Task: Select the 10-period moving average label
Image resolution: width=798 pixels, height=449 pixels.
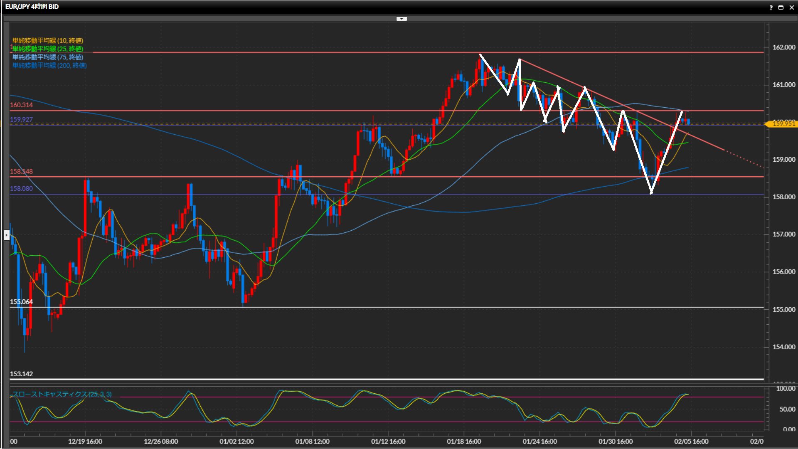Action: click(47, 40)
